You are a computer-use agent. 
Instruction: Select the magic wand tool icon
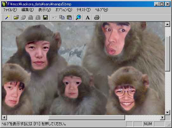8,17
